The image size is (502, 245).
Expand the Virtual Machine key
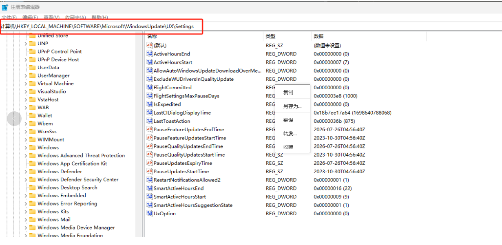pos(26,84)
